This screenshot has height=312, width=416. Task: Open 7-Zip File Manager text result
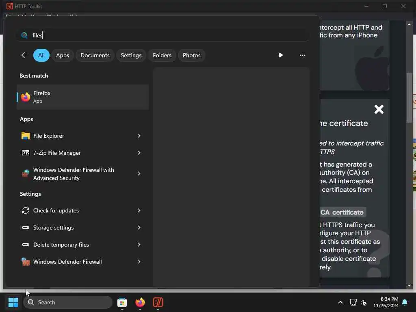(57, 153)
